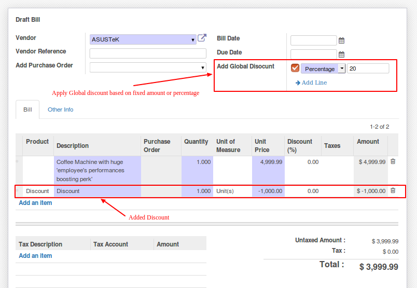
Task: Open Bill Date calendar picker
Action: click(x=341, y=40)
